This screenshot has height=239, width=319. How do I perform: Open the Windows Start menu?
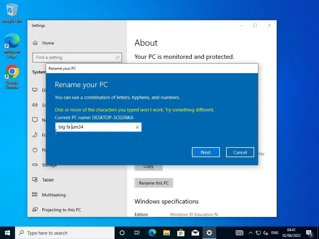[7, 233]
